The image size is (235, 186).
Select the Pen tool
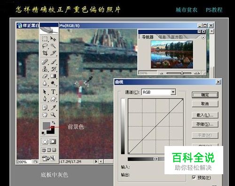(x=45, y=99)
